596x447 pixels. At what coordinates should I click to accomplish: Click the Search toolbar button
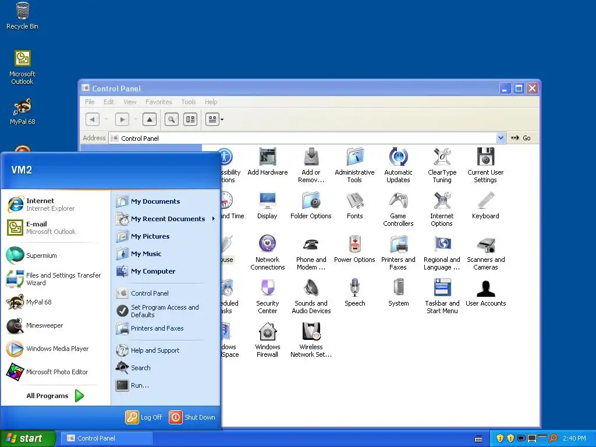(x=172, y=119)
